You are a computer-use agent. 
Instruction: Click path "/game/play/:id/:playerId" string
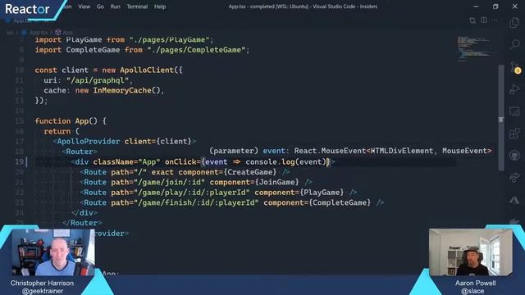pyautogui.click(x=191, y=193)
